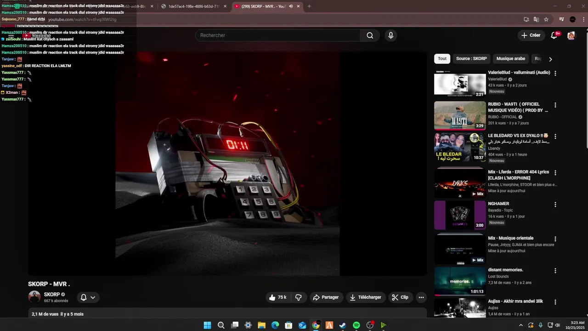Open Task View on the taskbar

pyautogui.click(x=235, y=325)
